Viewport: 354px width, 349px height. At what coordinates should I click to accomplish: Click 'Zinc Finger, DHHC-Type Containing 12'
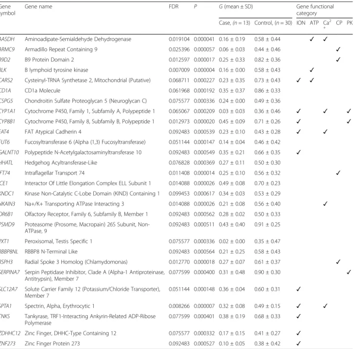(x=70, y=333)
